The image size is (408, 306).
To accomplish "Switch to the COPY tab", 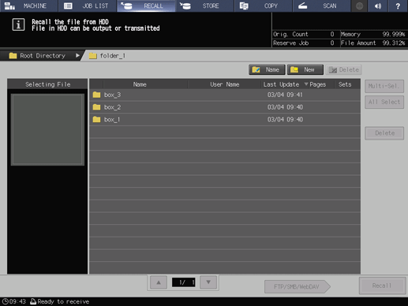I will [264, 6].
